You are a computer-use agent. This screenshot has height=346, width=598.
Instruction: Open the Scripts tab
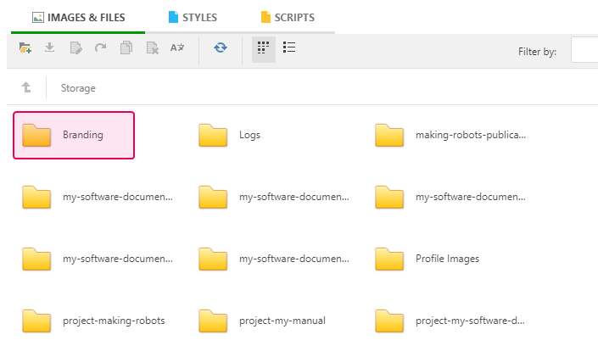[x=288, y=18]
